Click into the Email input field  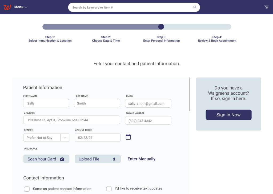click(x=148, y=103)
